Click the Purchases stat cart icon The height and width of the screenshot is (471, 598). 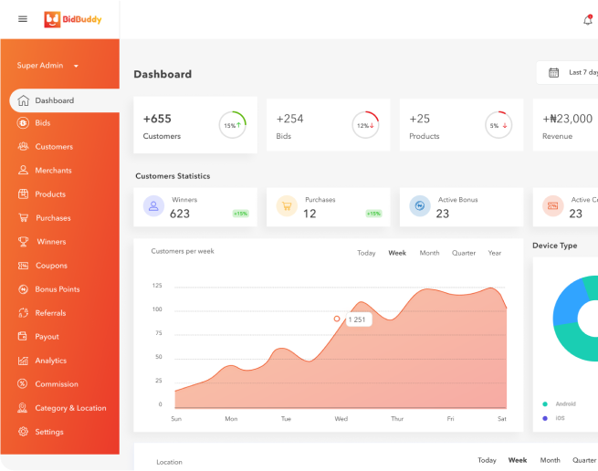coord(287,206)
